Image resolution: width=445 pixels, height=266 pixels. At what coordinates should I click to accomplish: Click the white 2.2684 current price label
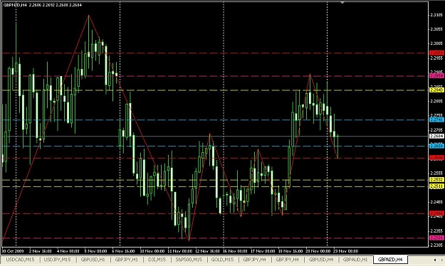click(x=436, y=137)
